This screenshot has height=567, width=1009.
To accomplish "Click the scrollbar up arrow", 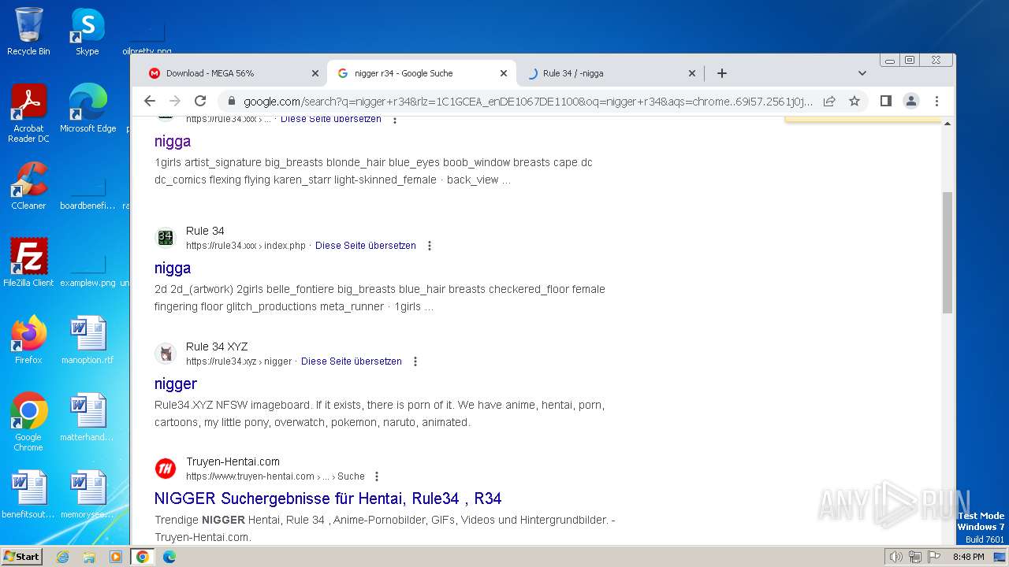I will click(x=948, y=124).
